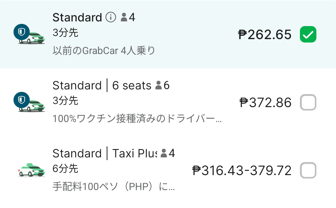Click the 6 seats car icon
336x208 pixels.
[x=29, y=102]
